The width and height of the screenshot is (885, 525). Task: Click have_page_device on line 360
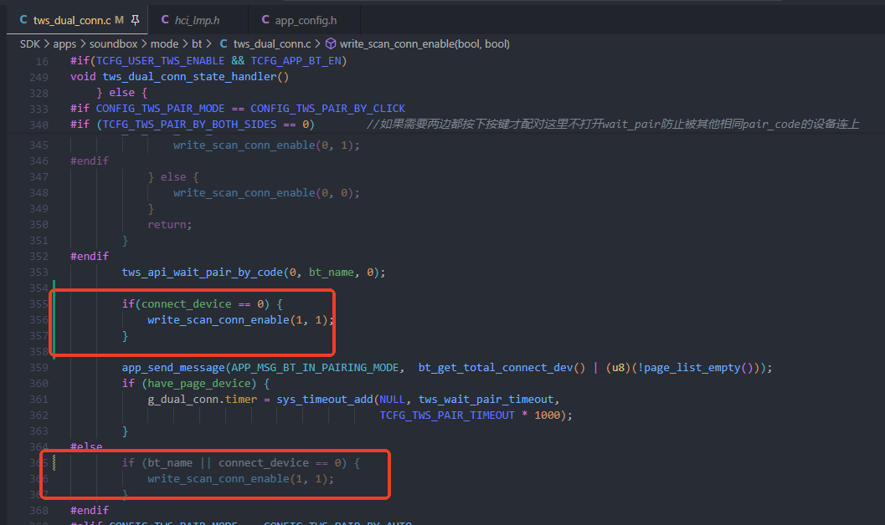[x=199, y=383]
